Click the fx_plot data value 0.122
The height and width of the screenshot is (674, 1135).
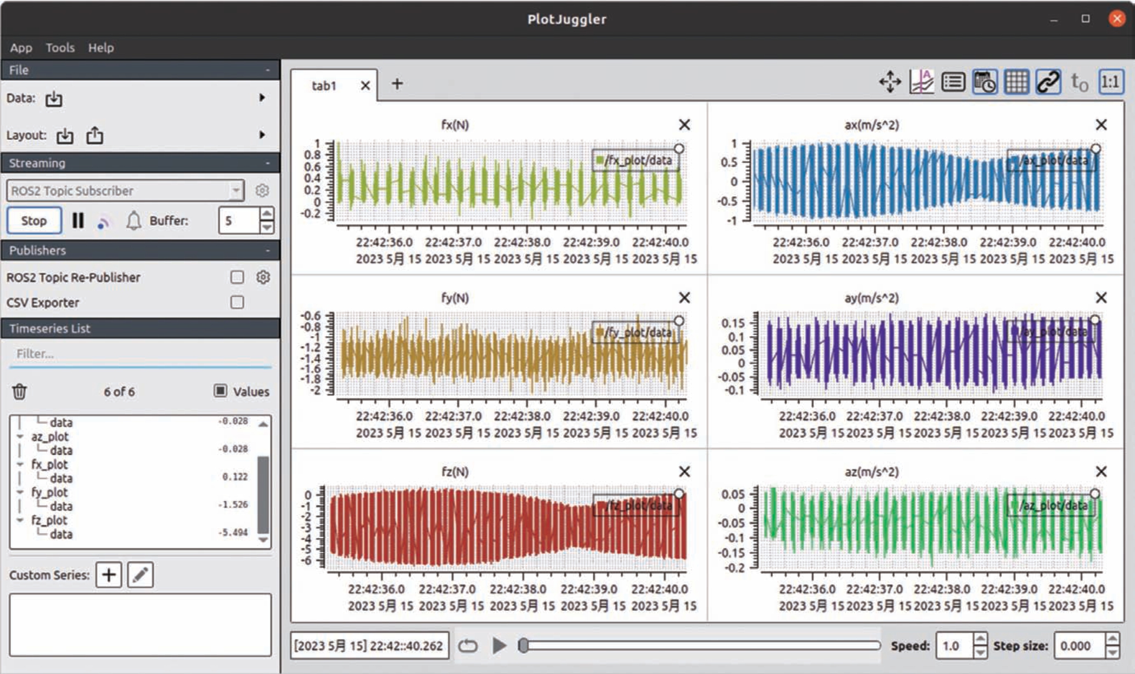(x=235, y=477)
